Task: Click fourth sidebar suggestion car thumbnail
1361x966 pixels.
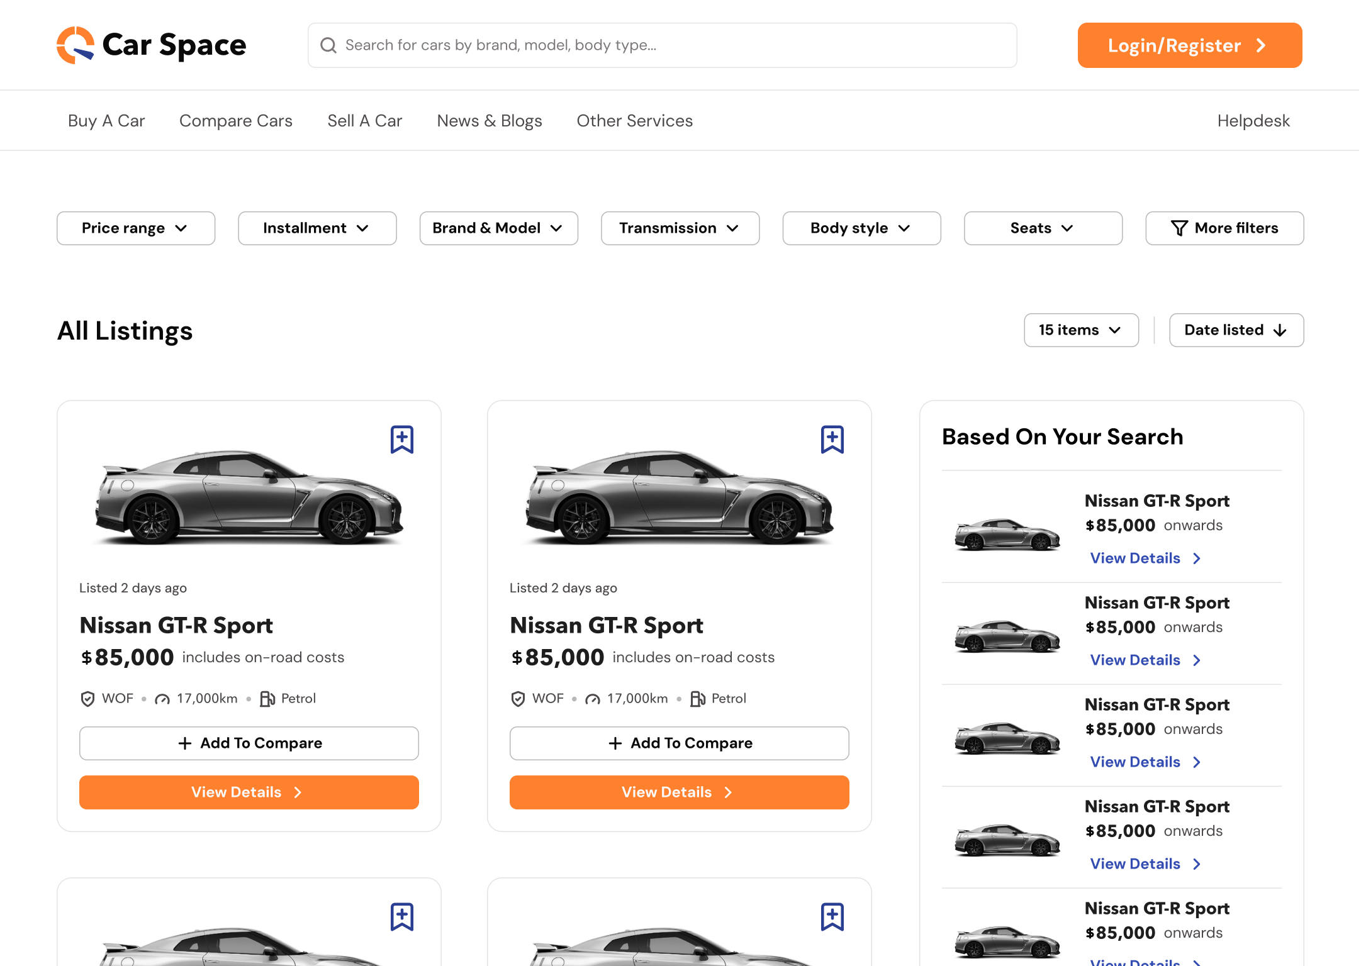Action: pyautogui.click(x=1007, y=840)
